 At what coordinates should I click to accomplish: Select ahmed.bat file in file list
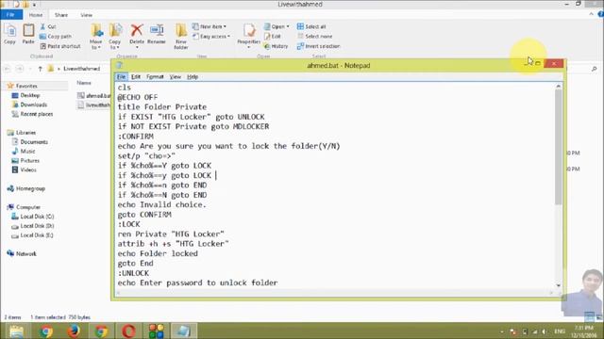(x=94, y=96)
